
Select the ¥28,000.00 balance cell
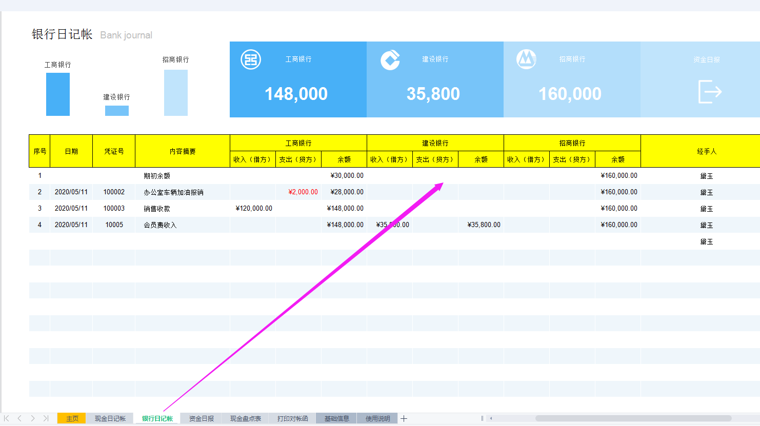pyautogui.click(x=344, y=192)
